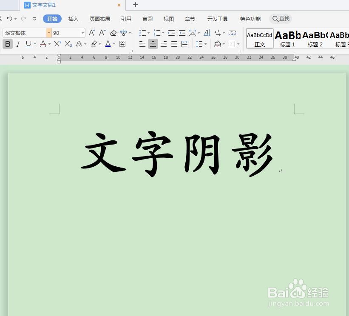Image resolution: width=349 pixels, height=316 pixels.
Task: Open the 章节 tab
Action: (x=190, y=19)
